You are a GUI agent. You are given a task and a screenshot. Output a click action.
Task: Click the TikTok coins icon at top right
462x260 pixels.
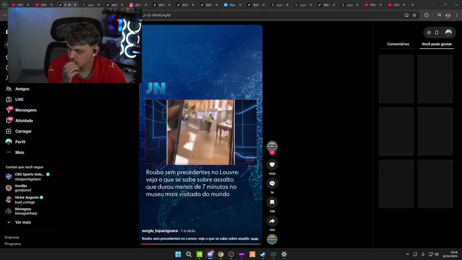(429, 32)
